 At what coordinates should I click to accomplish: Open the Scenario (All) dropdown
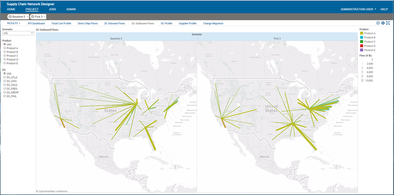coord(18,33)
